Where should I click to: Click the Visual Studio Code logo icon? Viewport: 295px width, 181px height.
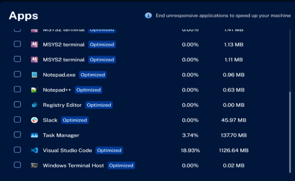[34, 150]
